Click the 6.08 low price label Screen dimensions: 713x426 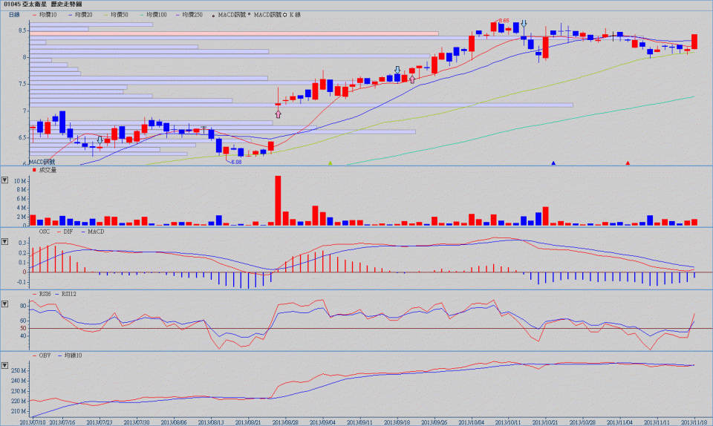(236, 160)
